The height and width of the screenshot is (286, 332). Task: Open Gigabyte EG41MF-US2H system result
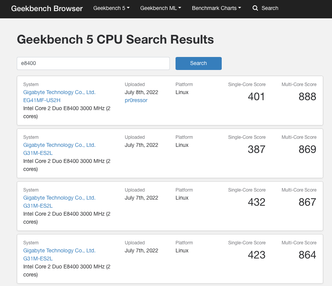click(x=59, y=96)
